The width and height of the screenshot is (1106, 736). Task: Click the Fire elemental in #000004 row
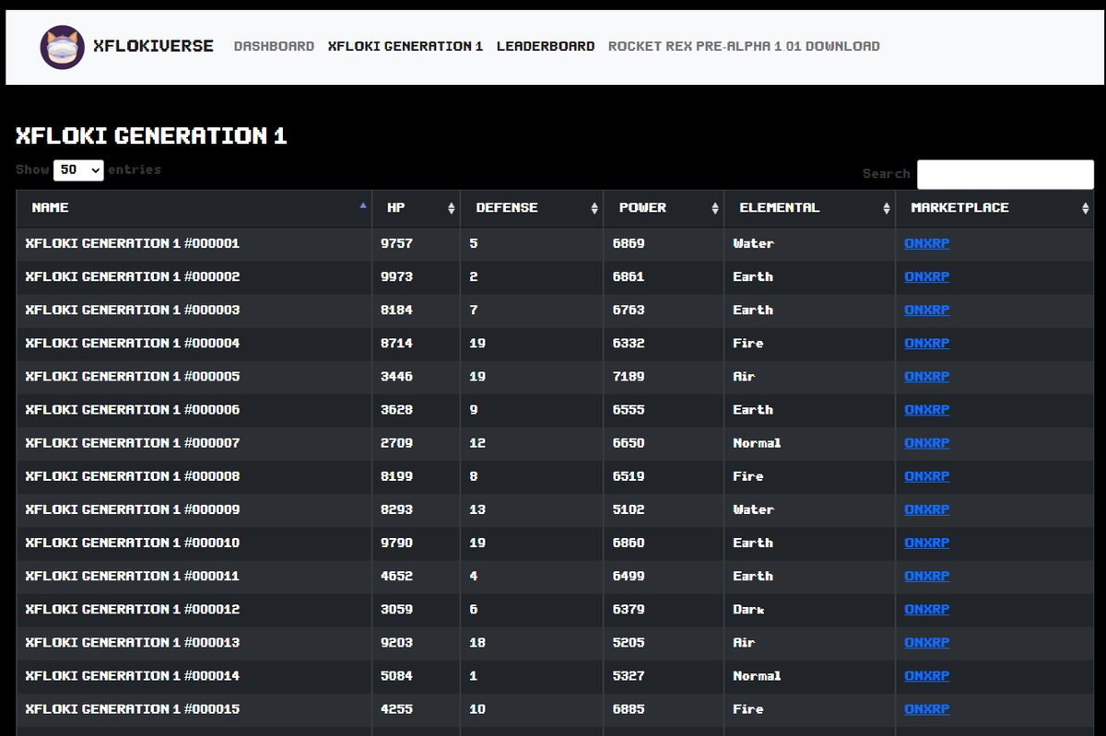pos(747,343)
